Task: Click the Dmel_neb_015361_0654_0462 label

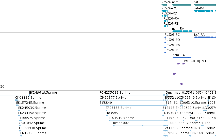Action: (191, 93)
